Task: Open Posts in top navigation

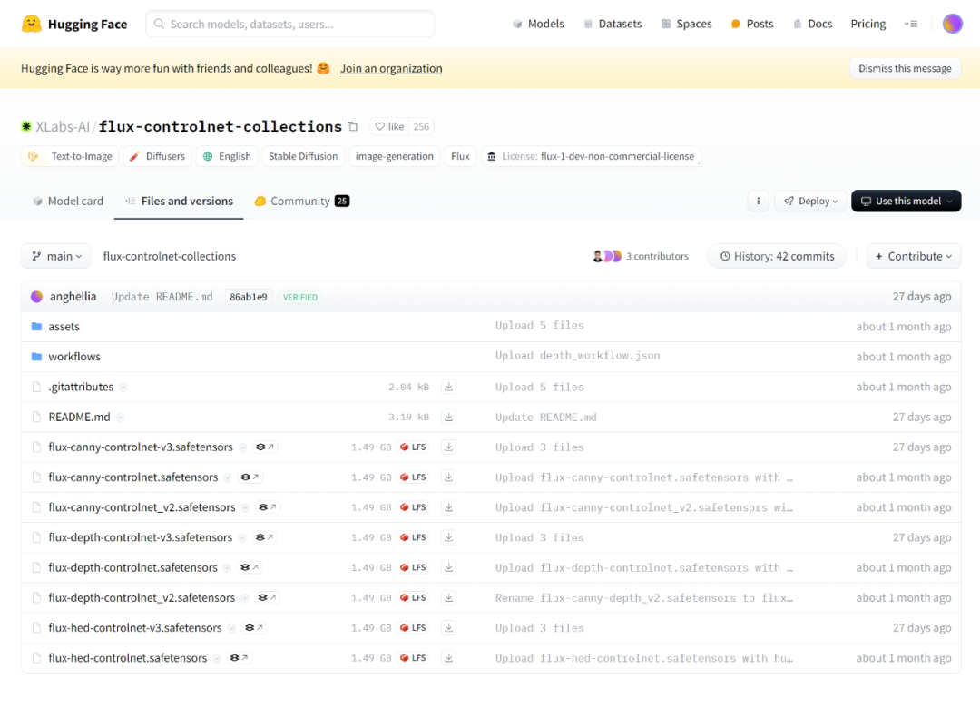Action: tap(752, 24)
